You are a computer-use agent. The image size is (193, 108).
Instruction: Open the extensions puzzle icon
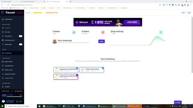[185, 5]
